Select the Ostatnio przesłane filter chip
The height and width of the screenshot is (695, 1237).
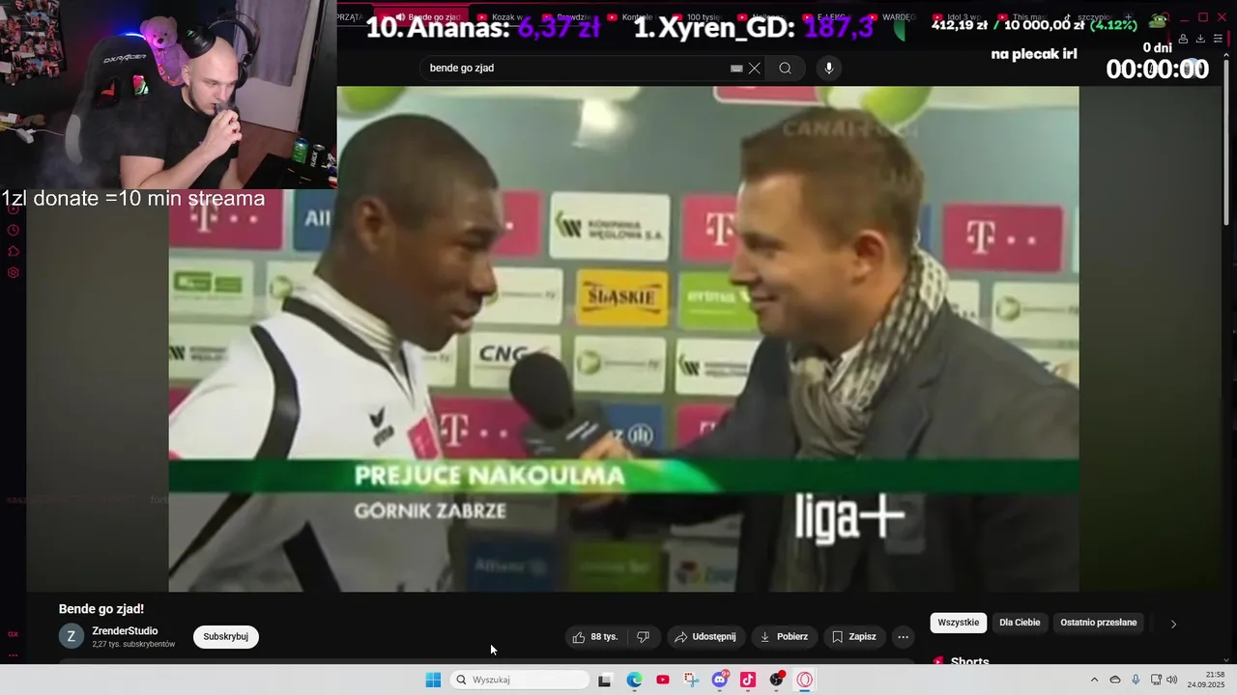point(1099,623)
